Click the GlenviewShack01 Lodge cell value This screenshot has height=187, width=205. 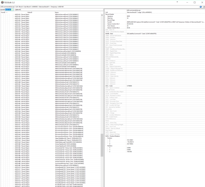[139, 12]
